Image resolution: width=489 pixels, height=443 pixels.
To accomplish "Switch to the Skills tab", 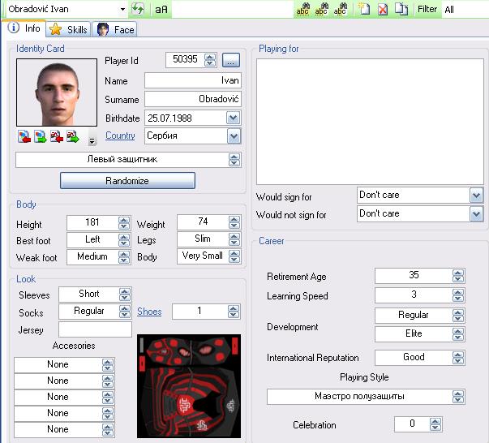I will point(69,30).
